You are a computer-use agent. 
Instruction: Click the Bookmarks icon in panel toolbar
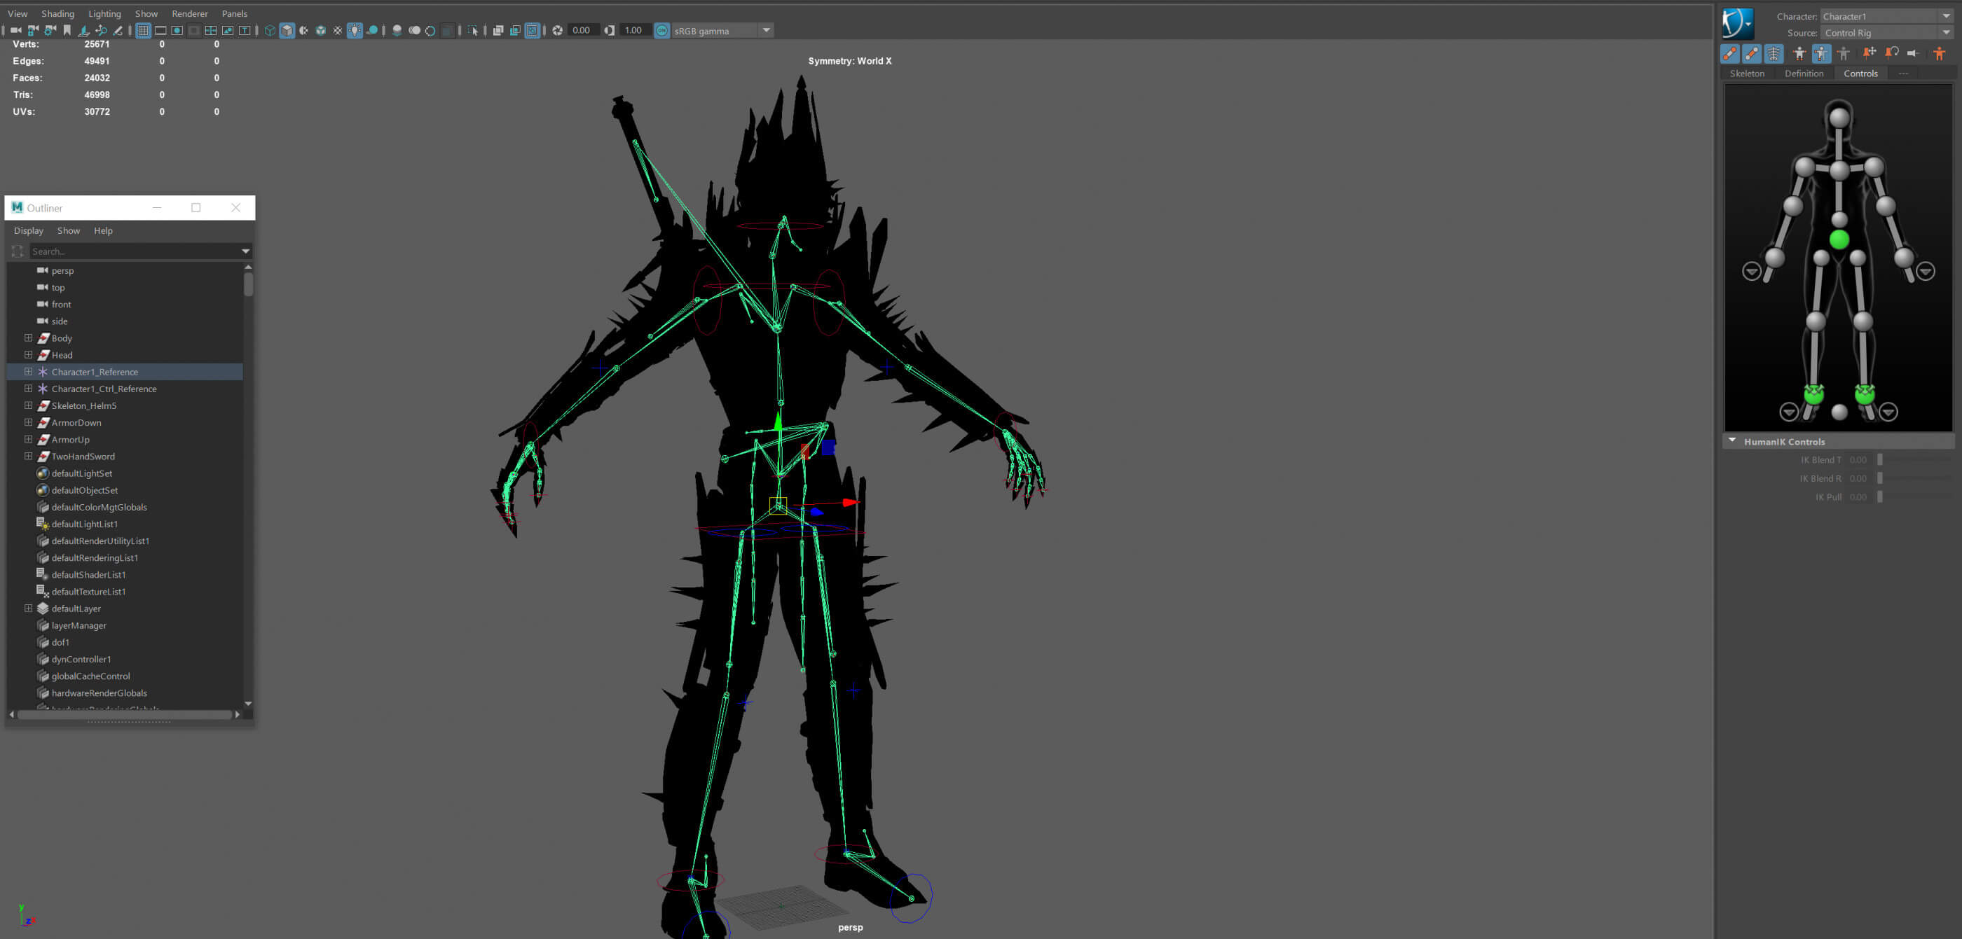[67, 30]
